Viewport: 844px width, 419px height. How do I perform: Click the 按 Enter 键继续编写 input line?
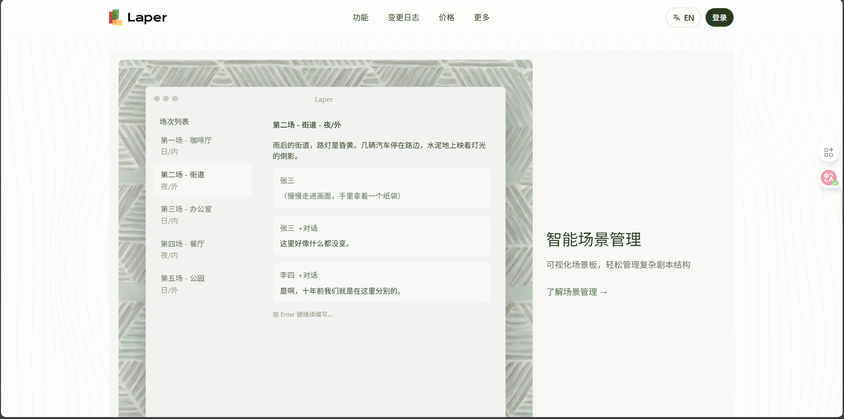pyautogui.click(x=302, y=314)
